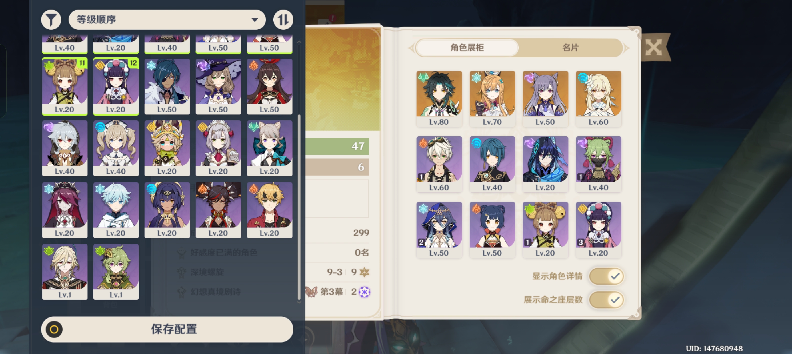Image resolution: width=792 pixels, height=354 pixels.
Task: Turn off 展示命之座层数 switch
Action: pos(606,299)
